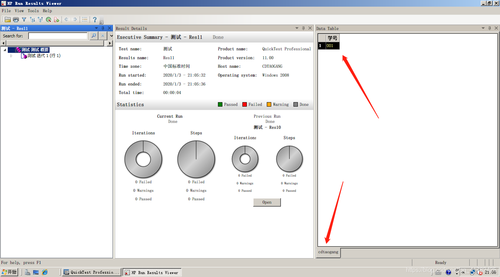This screenshot has height=277, width=500.
Task: Click the 测试 - Res10 previous run label
Action: (x=267, y=127)
